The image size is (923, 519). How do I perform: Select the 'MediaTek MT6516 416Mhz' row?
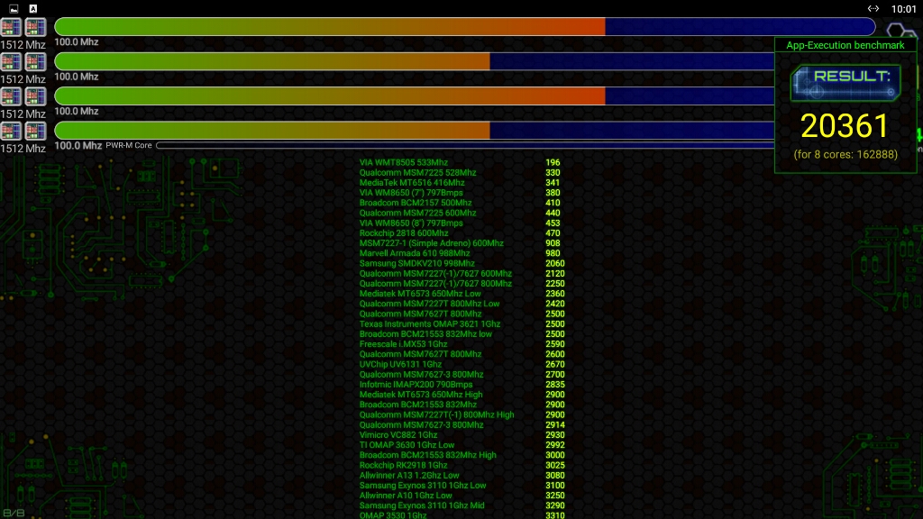coord(462,182)
